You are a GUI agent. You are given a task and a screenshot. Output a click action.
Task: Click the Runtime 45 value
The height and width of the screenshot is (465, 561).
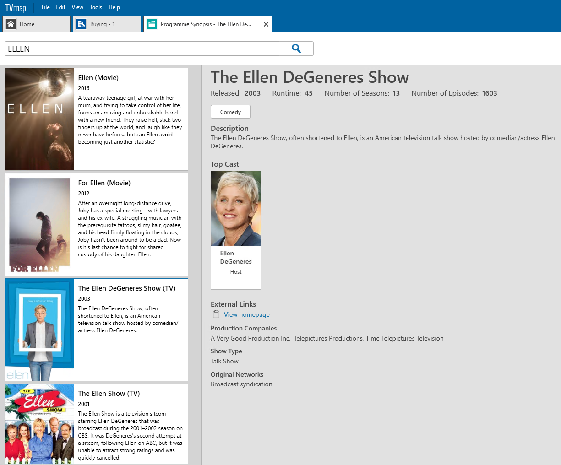[309, 93]
